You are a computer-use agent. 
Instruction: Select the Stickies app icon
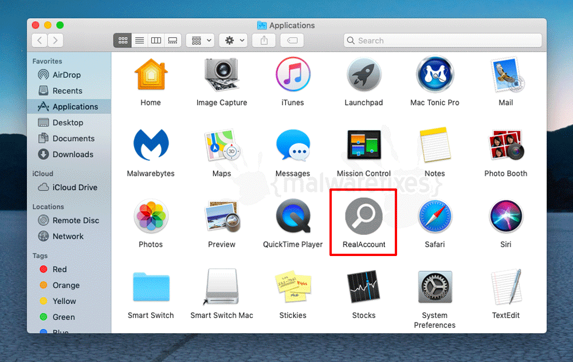pyautogui.click(x=293, y=287)
